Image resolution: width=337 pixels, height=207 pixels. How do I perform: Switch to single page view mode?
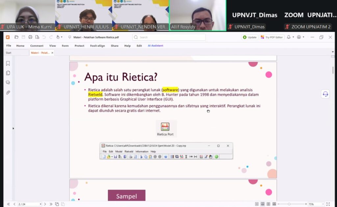257,204
